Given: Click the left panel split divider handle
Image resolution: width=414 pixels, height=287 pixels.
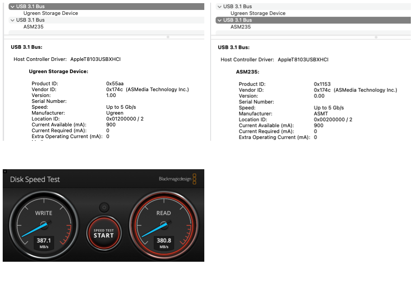Looking at the screenshot, I should [168, 37].
